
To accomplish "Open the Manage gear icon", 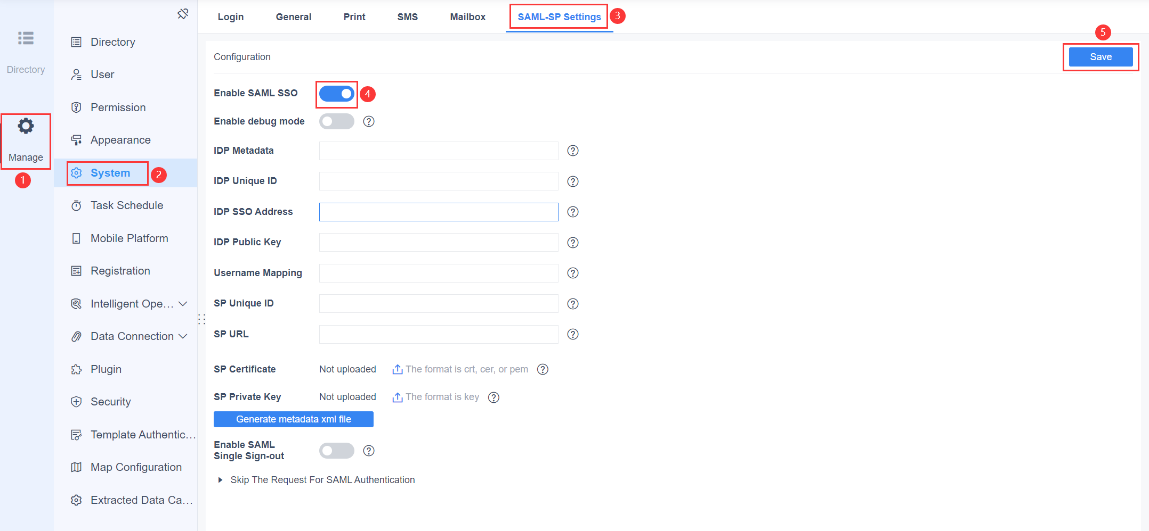I will [26, 126].
